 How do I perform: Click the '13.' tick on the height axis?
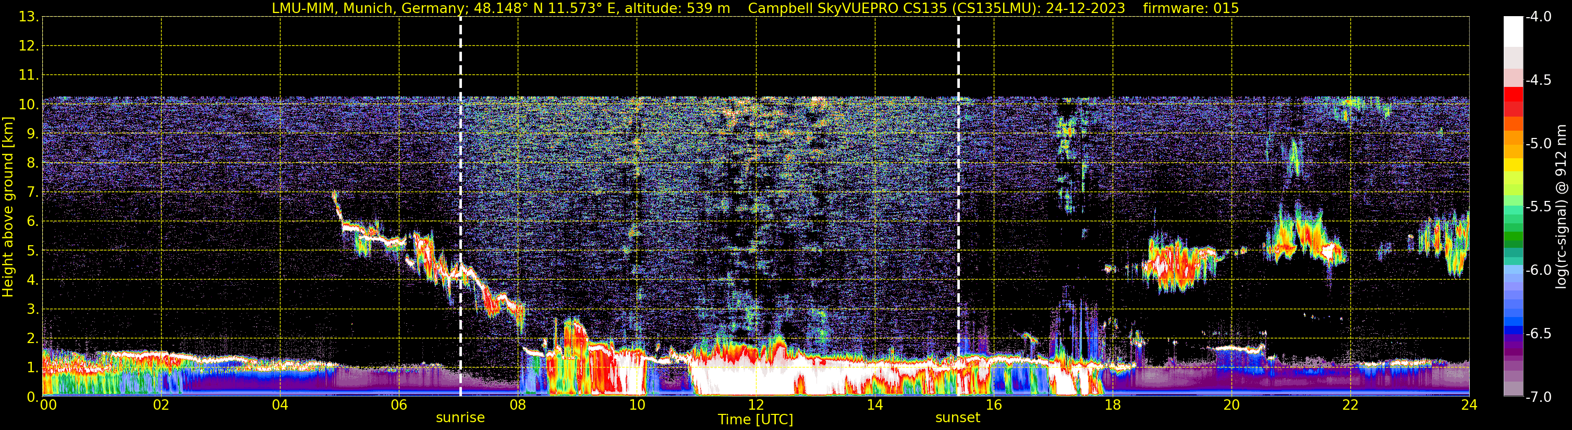(29, 17)
